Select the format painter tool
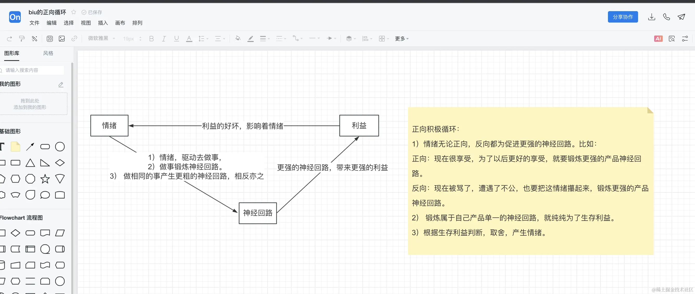This screenshot has height=294, width=695. pyautogui.click(x=22, y=38)
